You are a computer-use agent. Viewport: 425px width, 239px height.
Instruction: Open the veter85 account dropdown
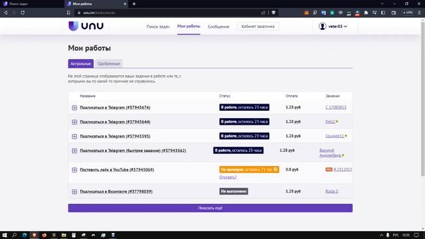333,27
